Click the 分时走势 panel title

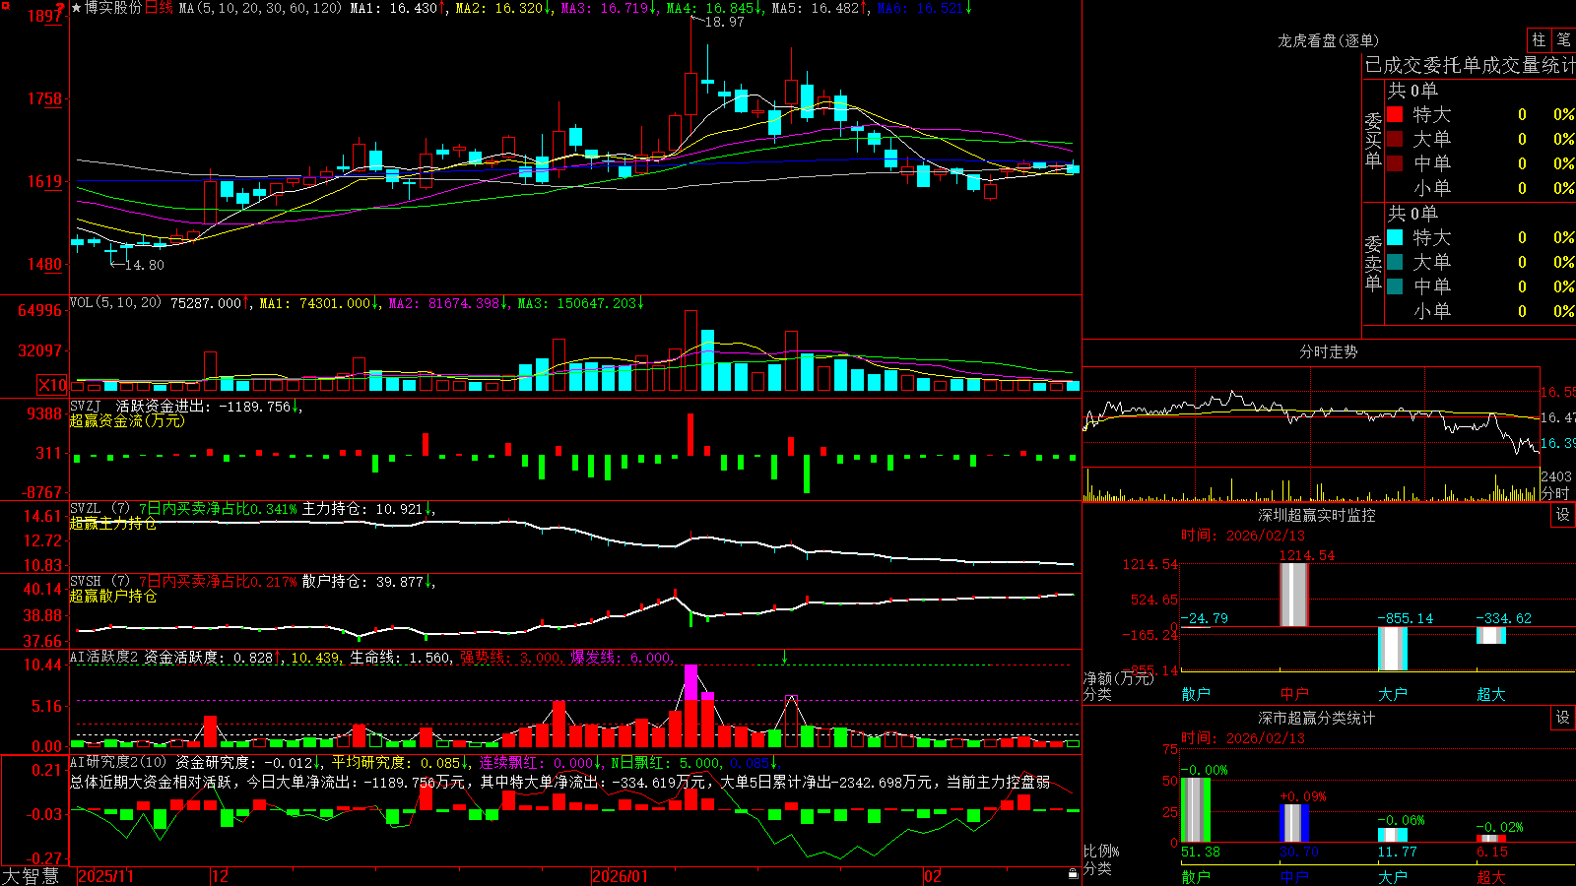click(1328, 351)
